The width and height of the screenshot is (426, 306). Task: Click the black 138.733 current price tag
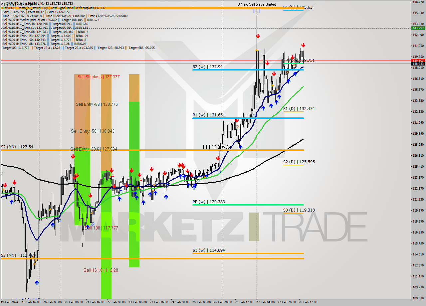[418, 64]
